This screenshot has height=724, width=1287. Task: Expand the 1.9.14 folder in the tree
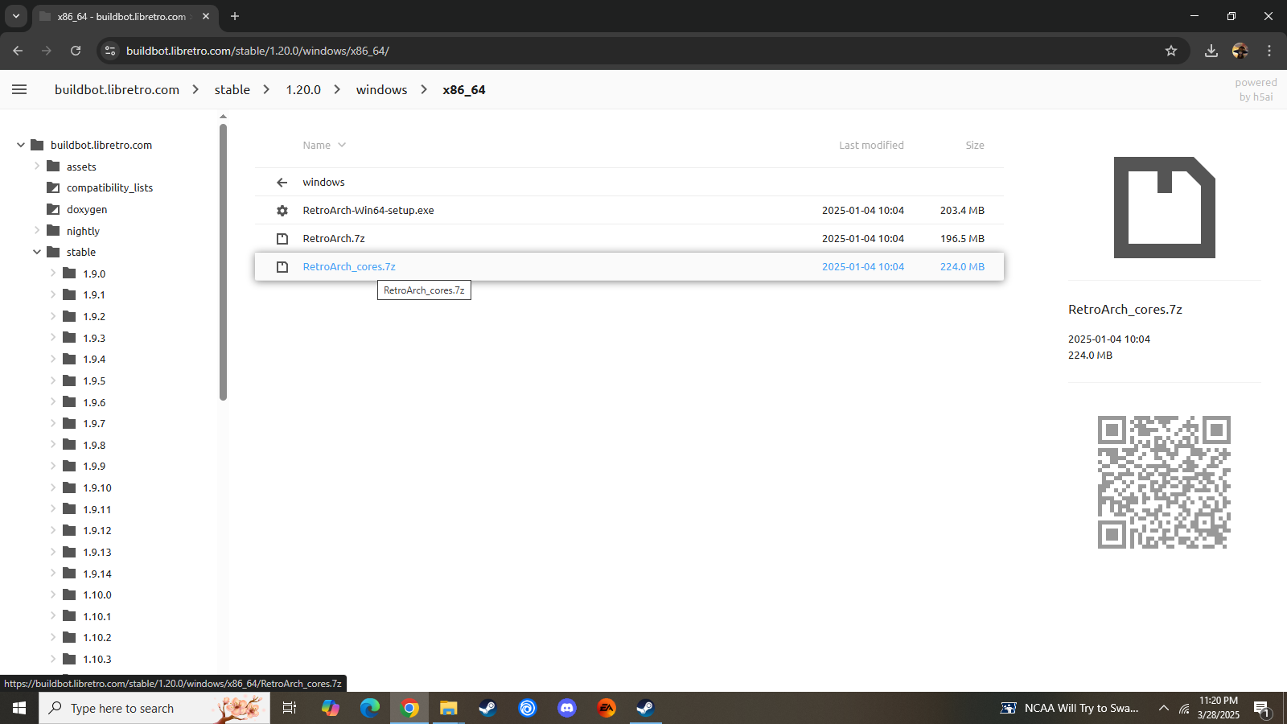click(x=53, y=573)
